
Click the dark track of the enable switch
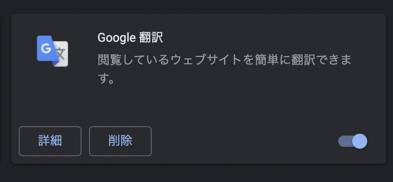tap(345, 141)
